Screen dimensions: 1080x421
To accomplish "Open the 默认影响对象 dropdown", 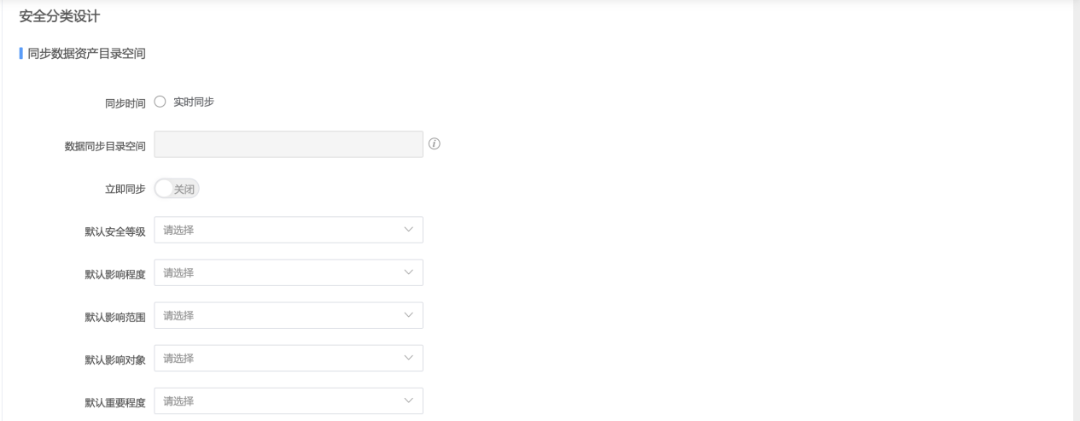I will pos(289,358).
